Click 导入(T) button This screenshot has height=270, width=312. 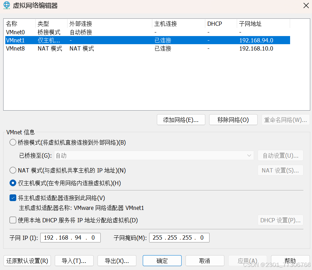point(74,261)
